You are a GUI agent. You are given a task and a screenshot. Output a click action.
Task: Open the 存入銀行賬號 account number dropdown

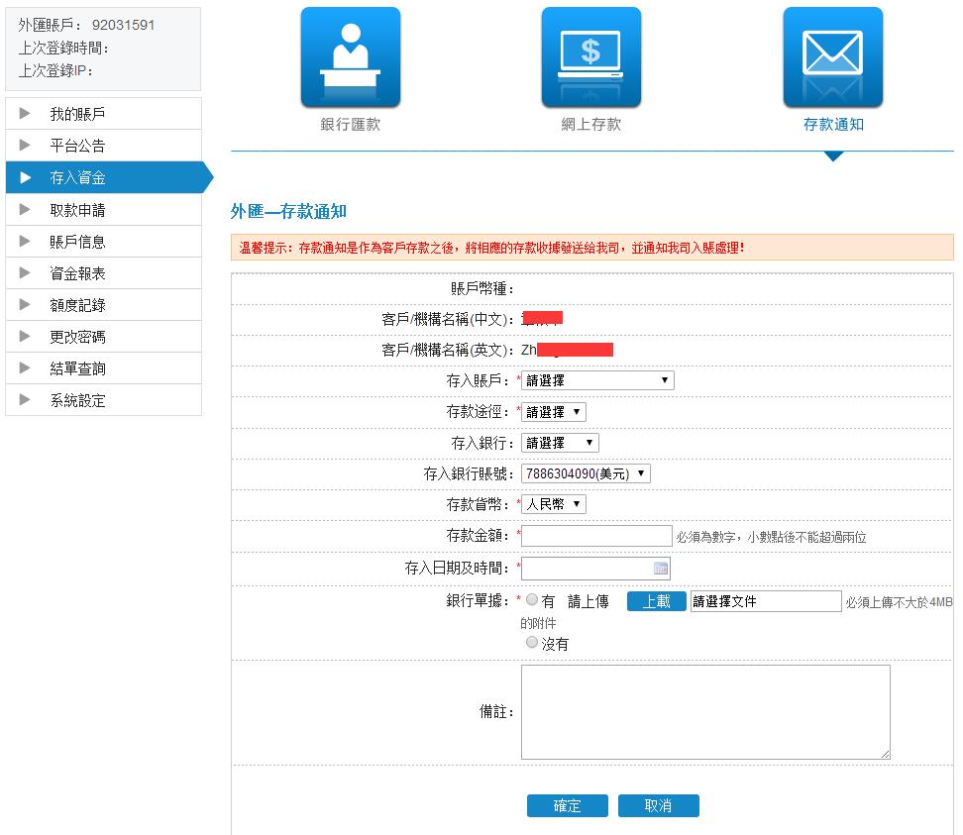[586, 473]
